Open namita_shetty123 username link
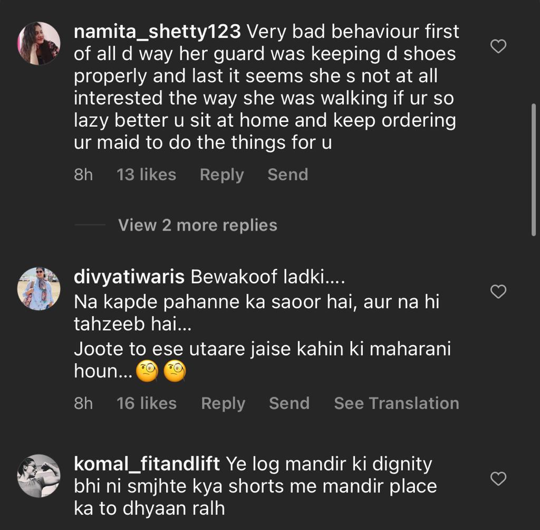This screenshot has height=530, width=540. [157, 32]
